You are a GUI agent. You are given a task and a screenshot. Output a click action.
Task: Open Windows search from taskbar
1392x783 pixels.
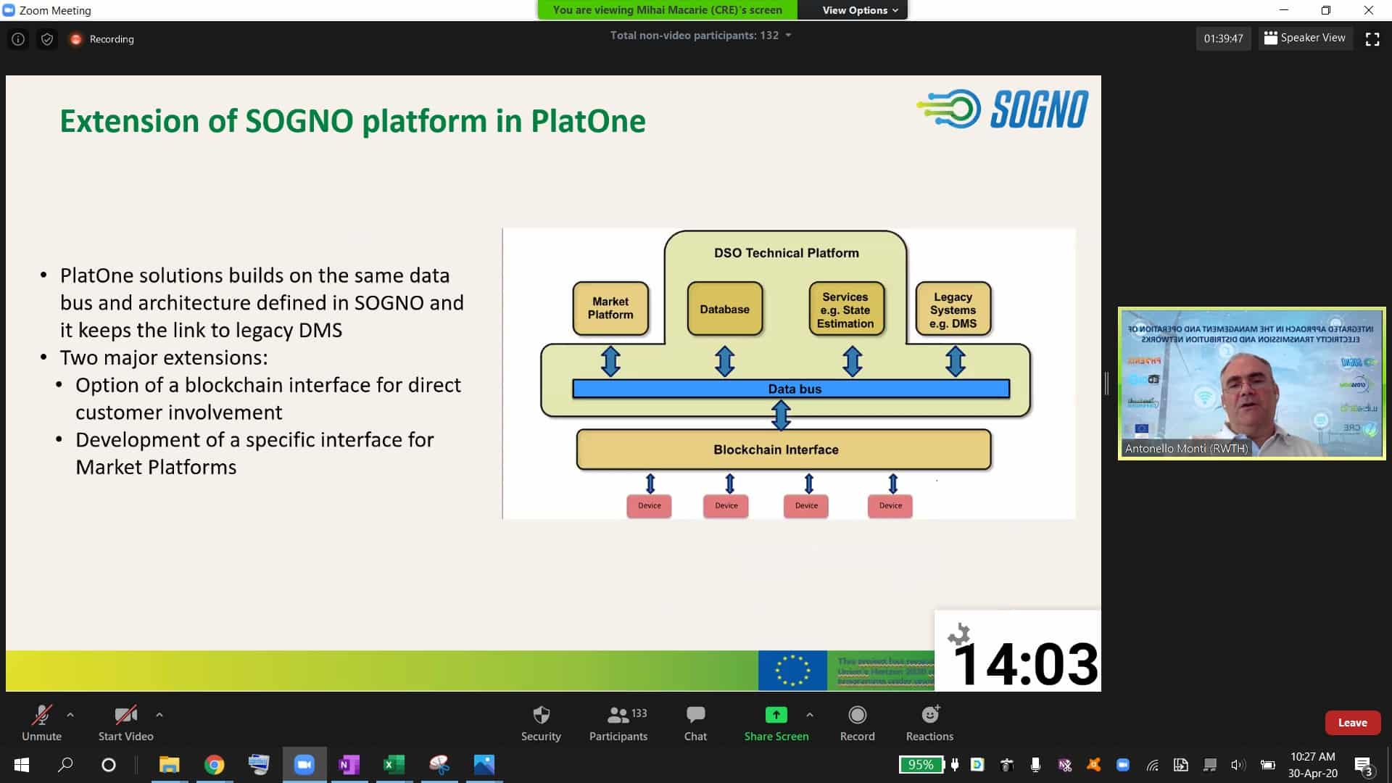(65, 765)
